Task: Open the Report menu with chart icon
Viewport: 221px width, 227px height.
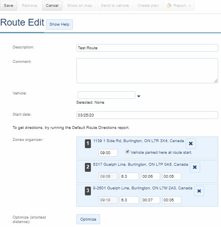Action: tap(179, 6)
